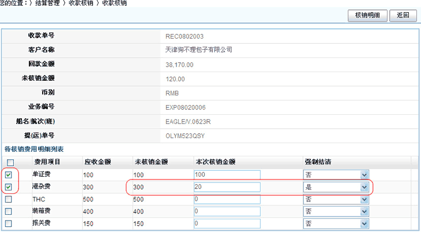Check the 报关费 row checkbox
Image resolution: width=421 pixels, height=232 pixels.
click(x=9, y=223)
